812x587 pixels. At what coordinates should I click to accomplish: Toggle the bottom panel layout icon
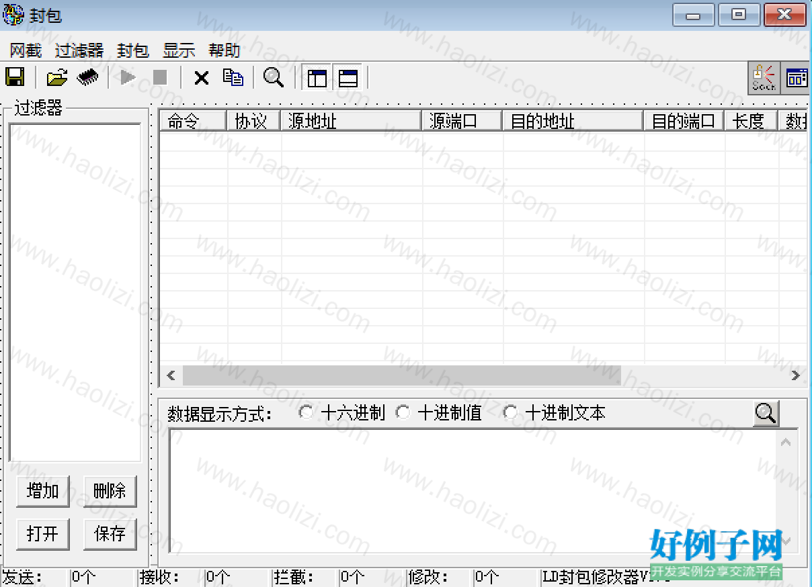348,78
